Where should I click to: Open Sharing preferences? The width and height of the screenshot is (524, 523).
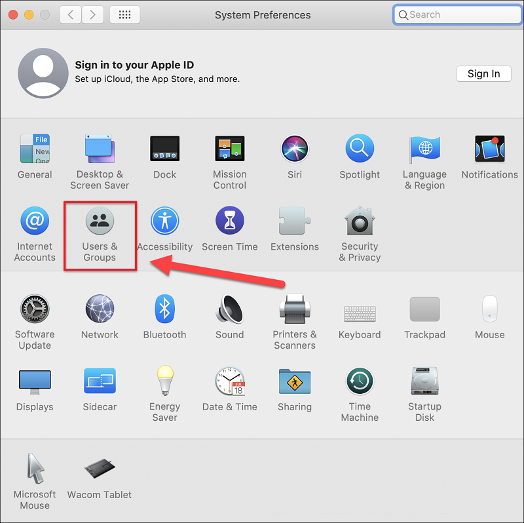pyautogui.click(x=294, y=381)
